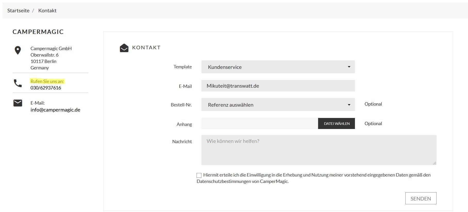Click the phone number 030/62937616
468x212 pixels.
[46, 88]
